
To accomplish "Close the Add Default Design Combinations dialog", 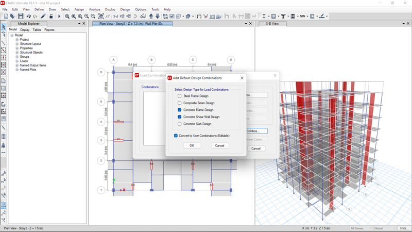I will pyautogui.click(x=242, y=78).
